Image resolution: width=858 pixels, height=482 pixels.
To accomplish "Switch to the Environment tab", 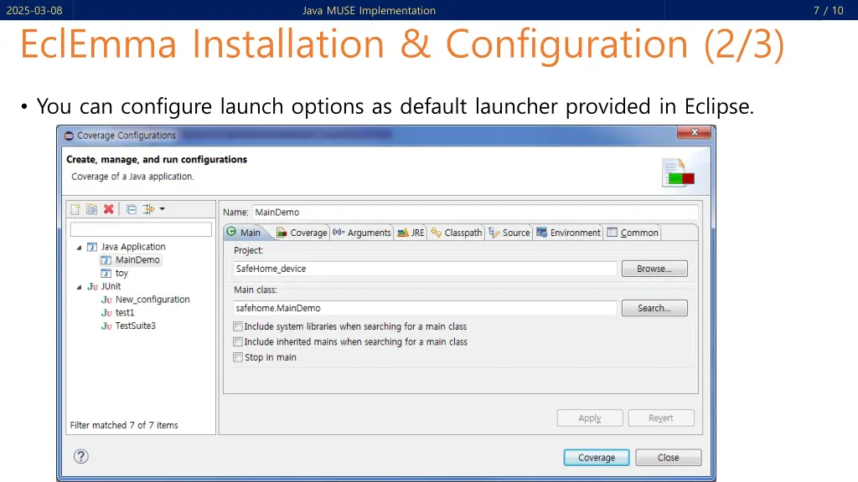I will [x=568, y=233].
